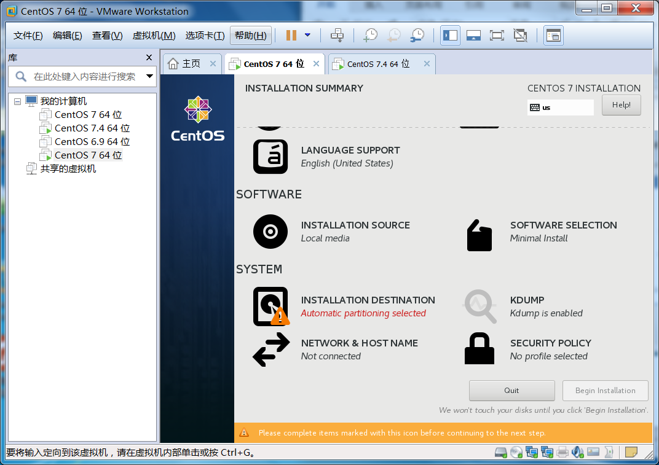The height and width of the screenshot is (465, 659).
Task: Select CentOS 7.4 64 位 in the library
Action: click(92, 128)
